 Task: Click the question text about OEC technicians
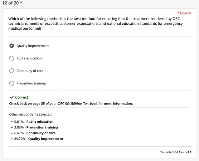96,24
